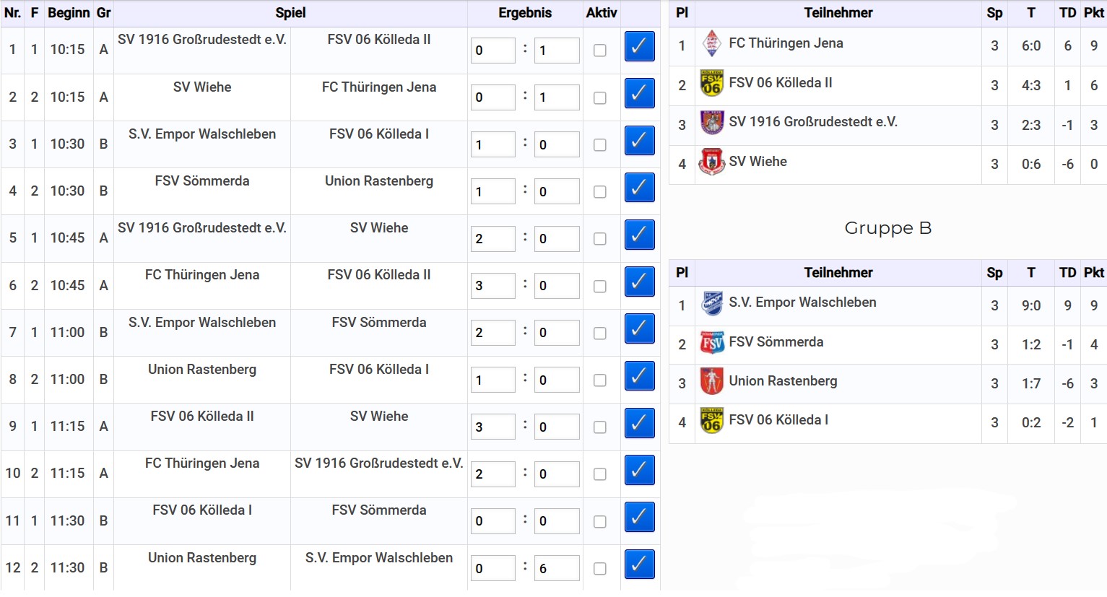Save match 12 score via checkmark button
Image resolution: width=1107 pixels, height=597 pixels.
click(639, 565)
